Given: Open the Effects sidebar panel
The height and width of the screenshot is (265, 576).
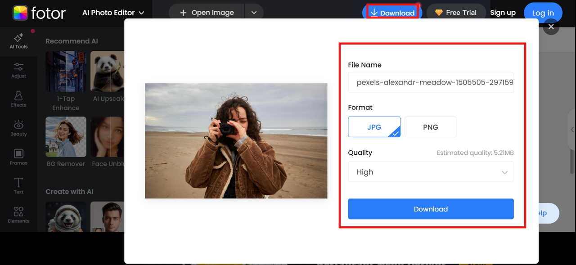Looking at the screenshot, I should [18, 99].
